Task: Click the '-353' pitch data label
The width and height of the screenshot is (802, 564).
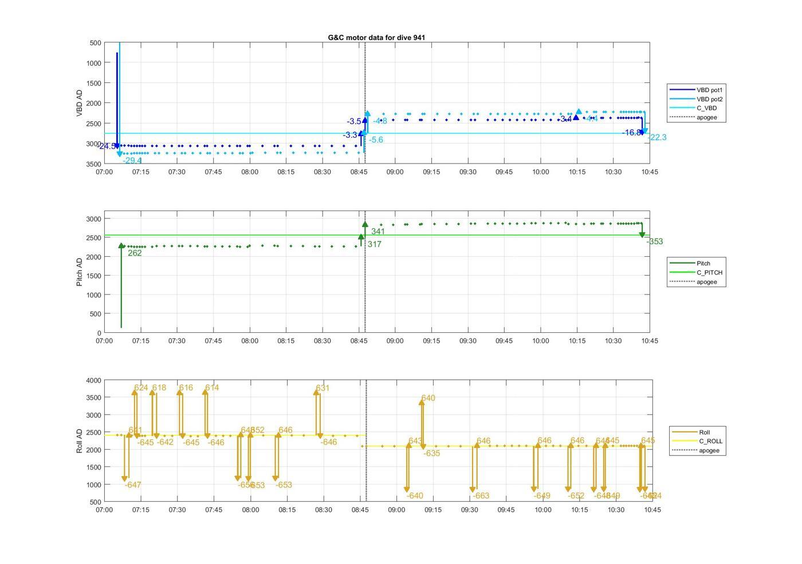Action: pos(655,241)
